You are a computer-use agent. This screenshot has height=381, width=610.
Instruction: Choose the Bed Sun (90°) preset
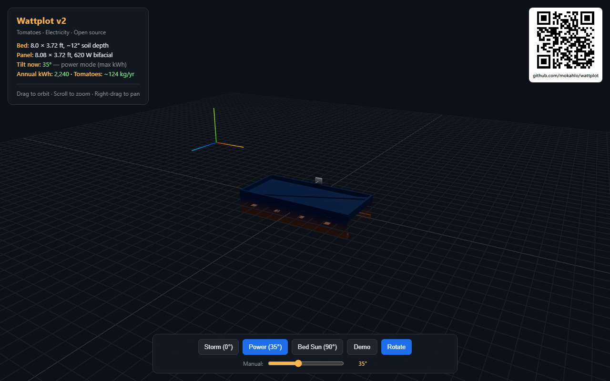pos(317,347)
